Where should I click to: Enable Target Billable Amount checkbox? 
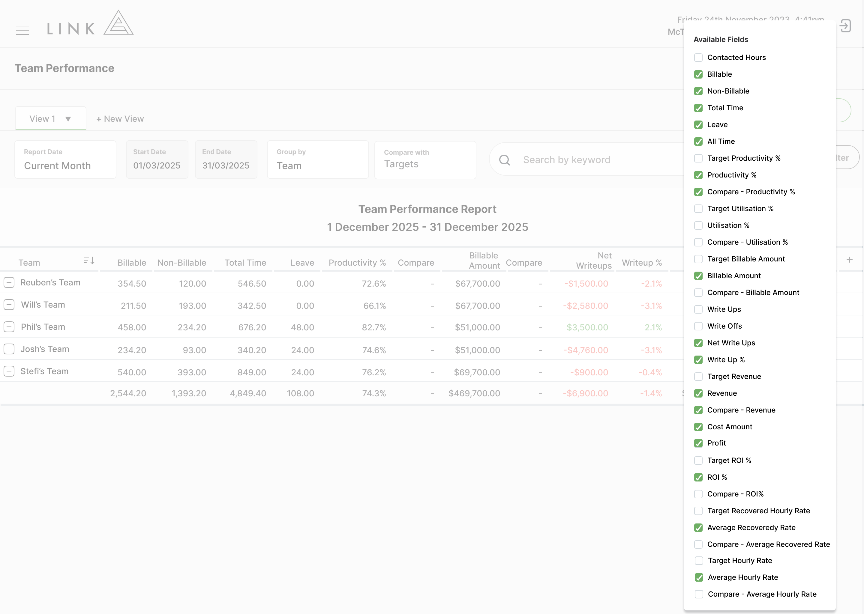[x=698, y=259]
